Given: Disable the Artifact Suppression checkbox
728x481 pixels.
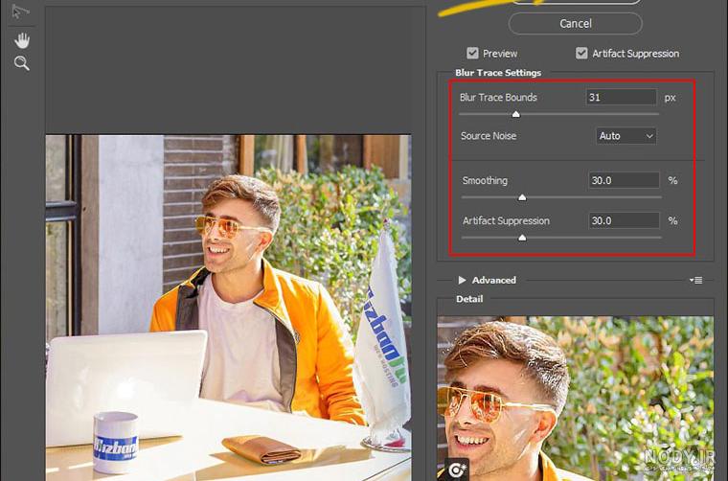Looking at the screenshot, I should [581, 54].
